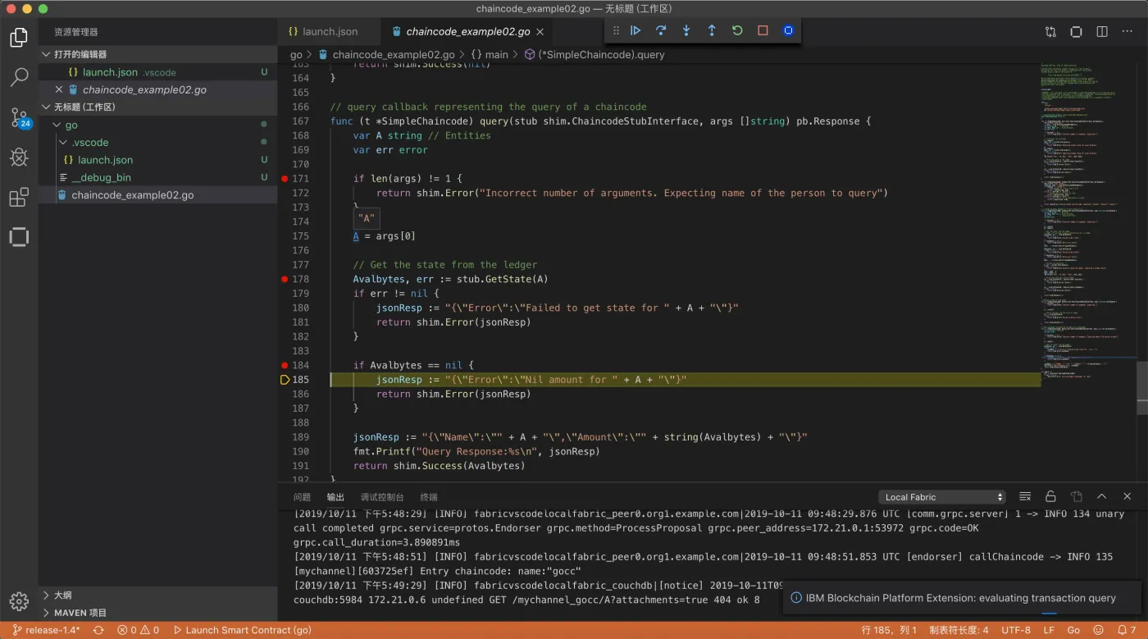Open the {} main breadcrumb dropdown

tap(490, 55)
